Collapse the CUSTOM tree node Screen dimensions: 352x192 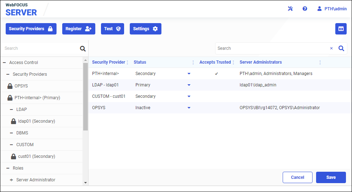click(11, 145)
